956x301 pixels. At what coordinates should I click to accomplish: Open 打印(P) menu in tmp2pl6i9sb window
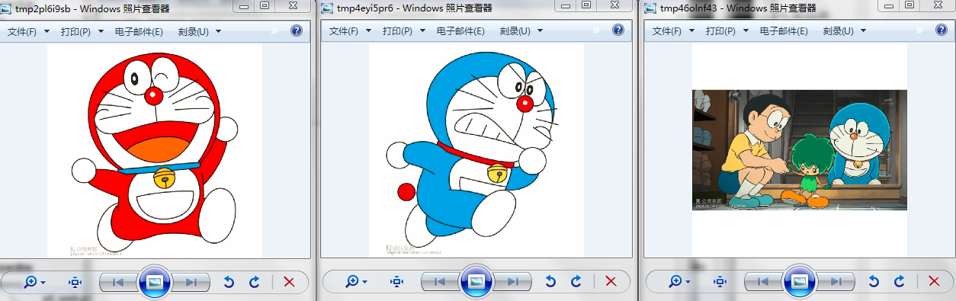[x=82, y=31]
